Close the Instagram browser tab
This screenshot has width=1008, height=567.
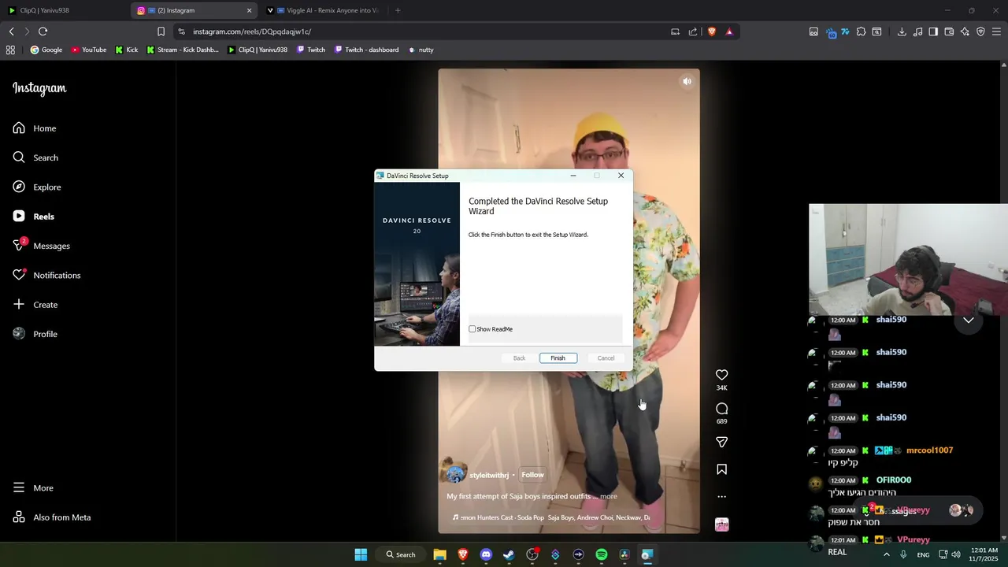coord(250,10)
